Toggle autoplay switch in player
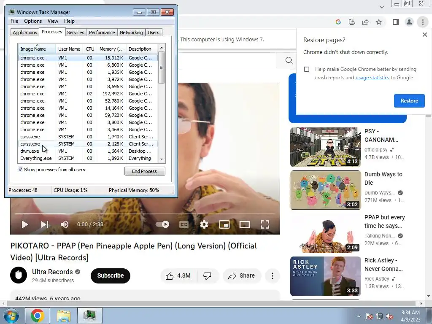Screen dimensions: 432x324 click(162, 224)
